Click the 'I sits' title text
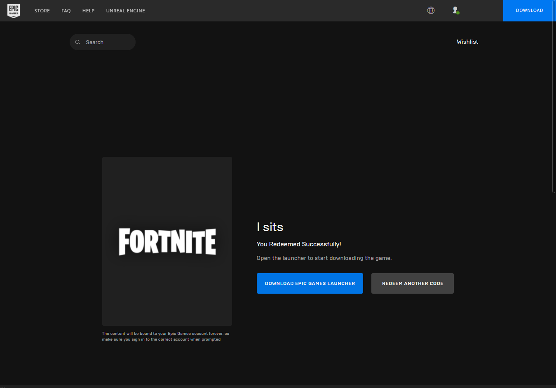This screenshot has width=556, height=388. point(270,227)
